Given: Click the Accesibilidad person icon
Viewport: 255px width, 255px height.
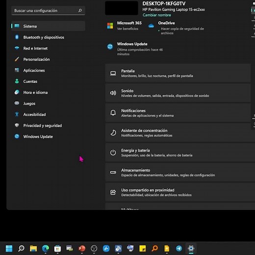Looking at the screenshot, I should [x=17, y=114].
